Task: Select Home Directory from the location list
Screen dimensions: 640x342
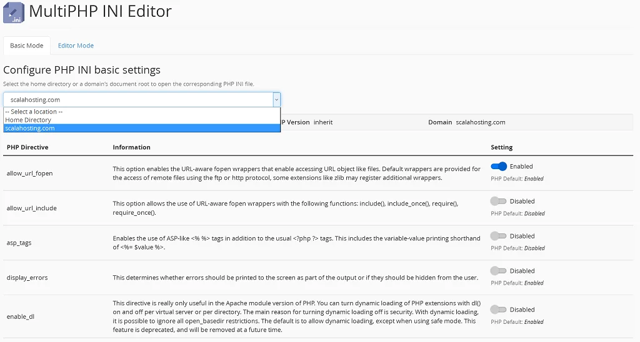Action: tap(28, 120)
